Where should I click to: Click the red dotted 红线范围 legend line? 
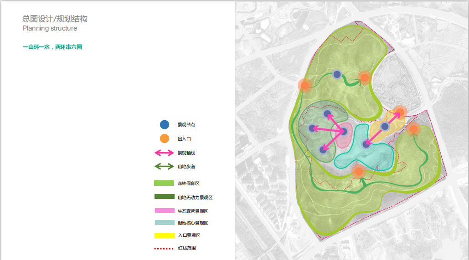pyautogui.click(x=164, y=248)
